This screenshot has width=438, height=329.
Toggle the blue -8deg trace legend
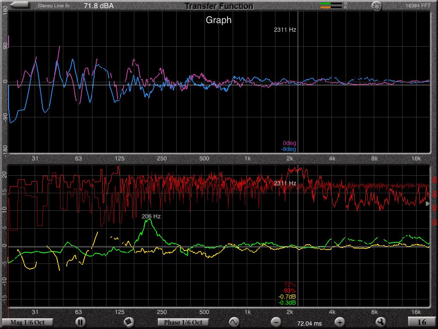288,149
